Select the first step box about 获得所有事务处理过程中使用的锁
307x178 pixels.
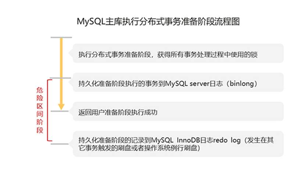[178, 53]
